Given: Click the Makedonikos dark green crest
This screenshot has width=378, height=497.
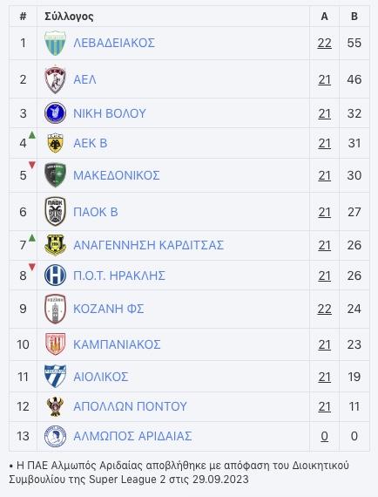Looking at the screenshot, I should tap(55, 175).
